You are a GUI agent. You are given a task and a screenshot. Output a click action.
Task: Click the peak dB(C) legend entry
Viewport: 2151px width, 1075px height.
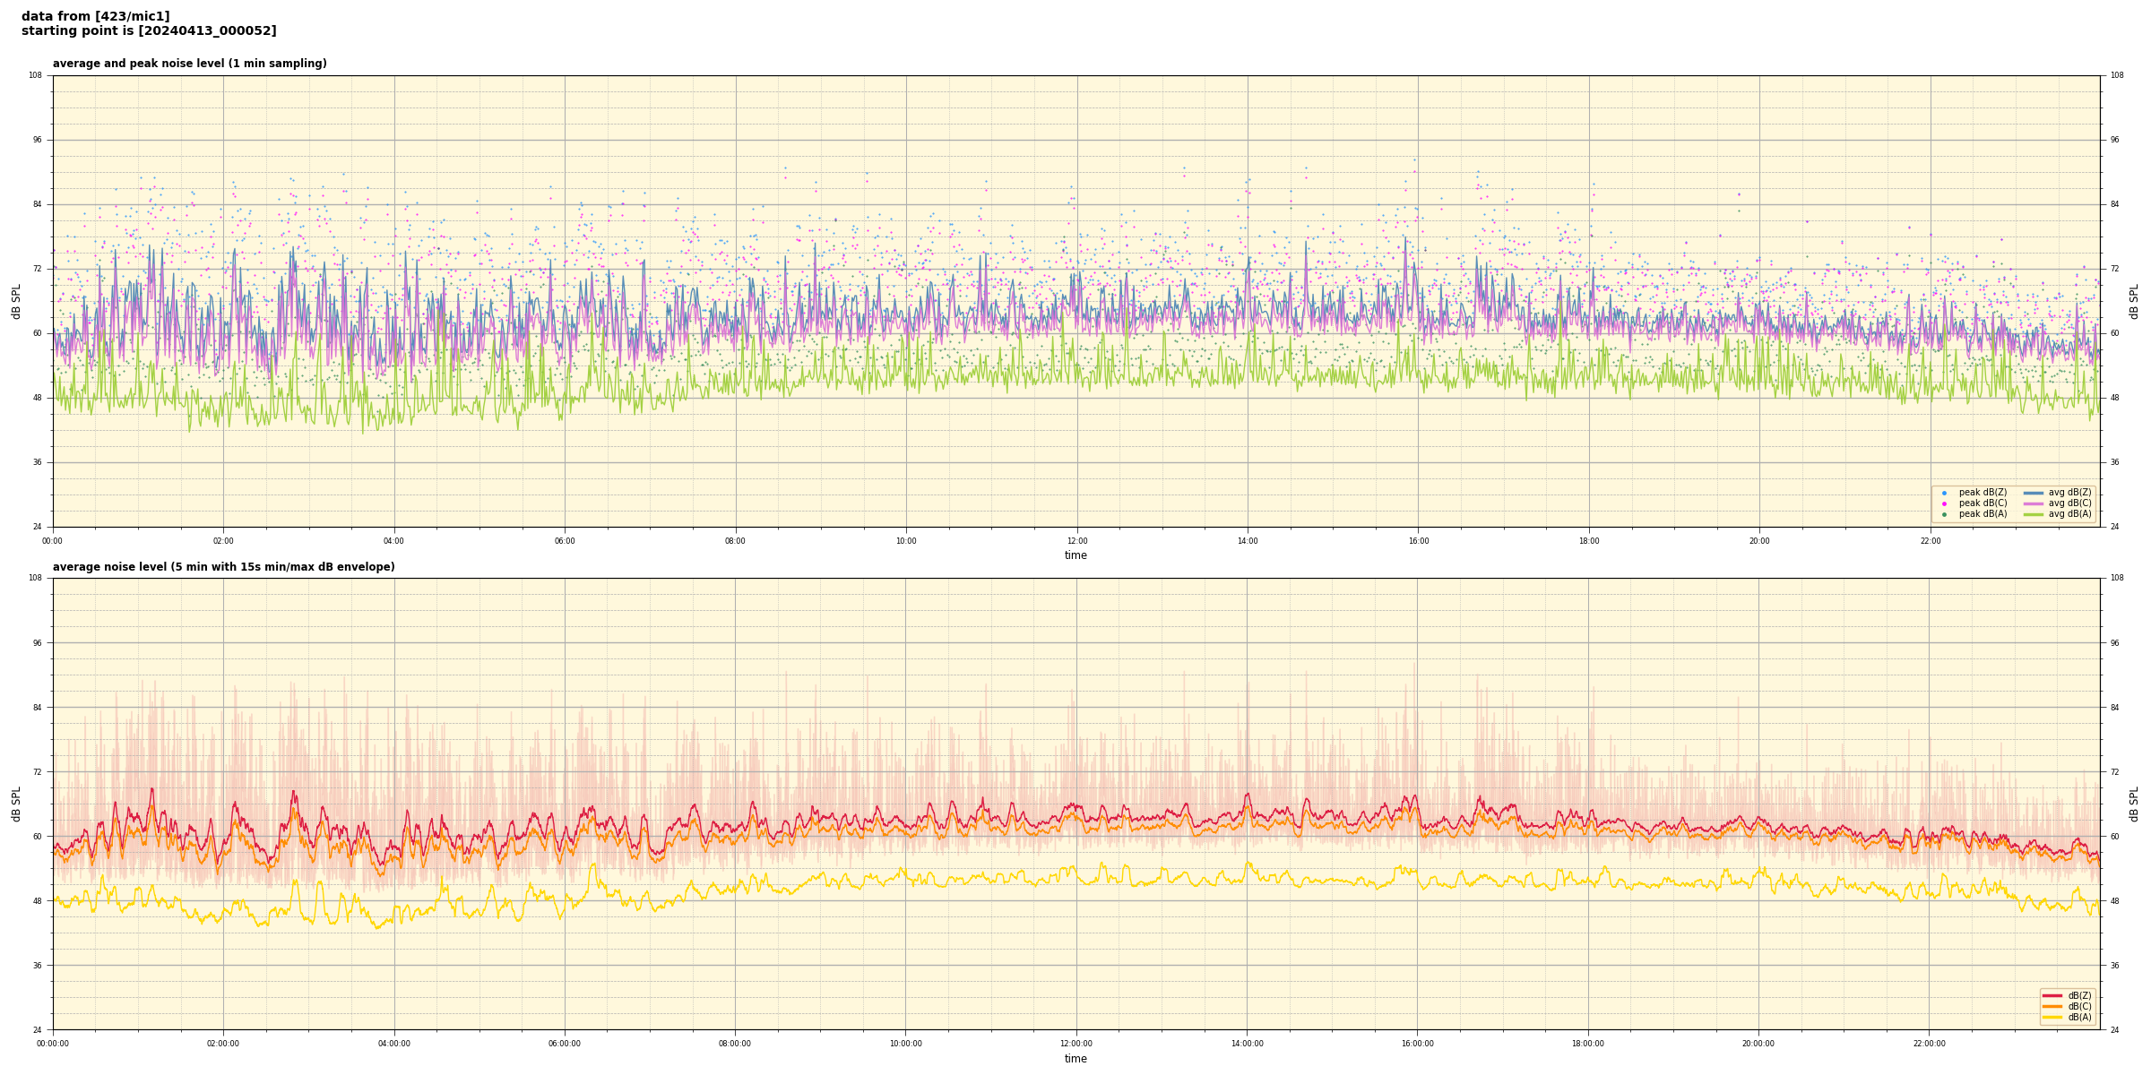point(1983,503)
